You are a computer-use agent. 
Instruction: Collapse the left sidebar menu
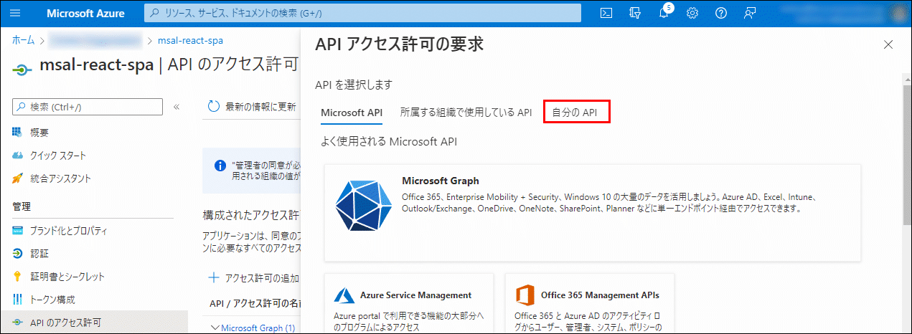click(177, 107)
